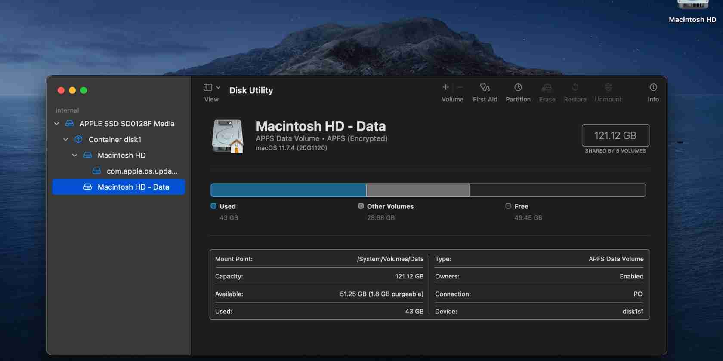Click the 49.45 GB free value

pyautogui.click(x=528, y=218)
